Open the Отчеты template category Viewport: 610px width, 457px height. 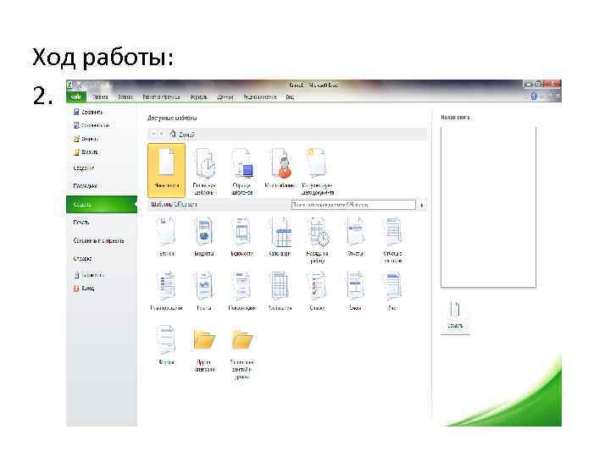355,236
